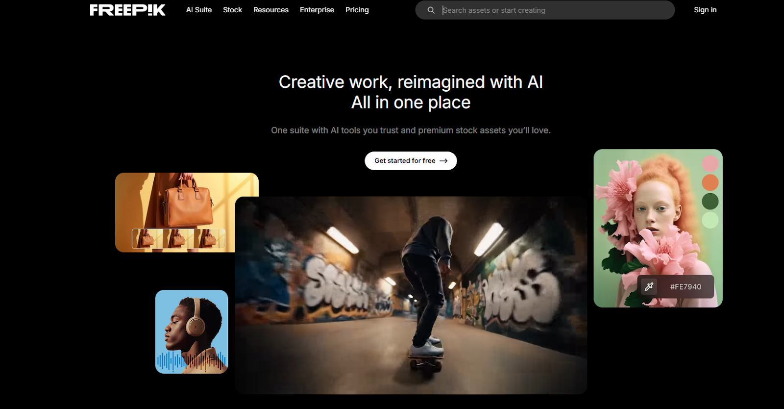Select the pink color swatch
784x409 pixels.
pyautogui.click(x=710, y=164)
